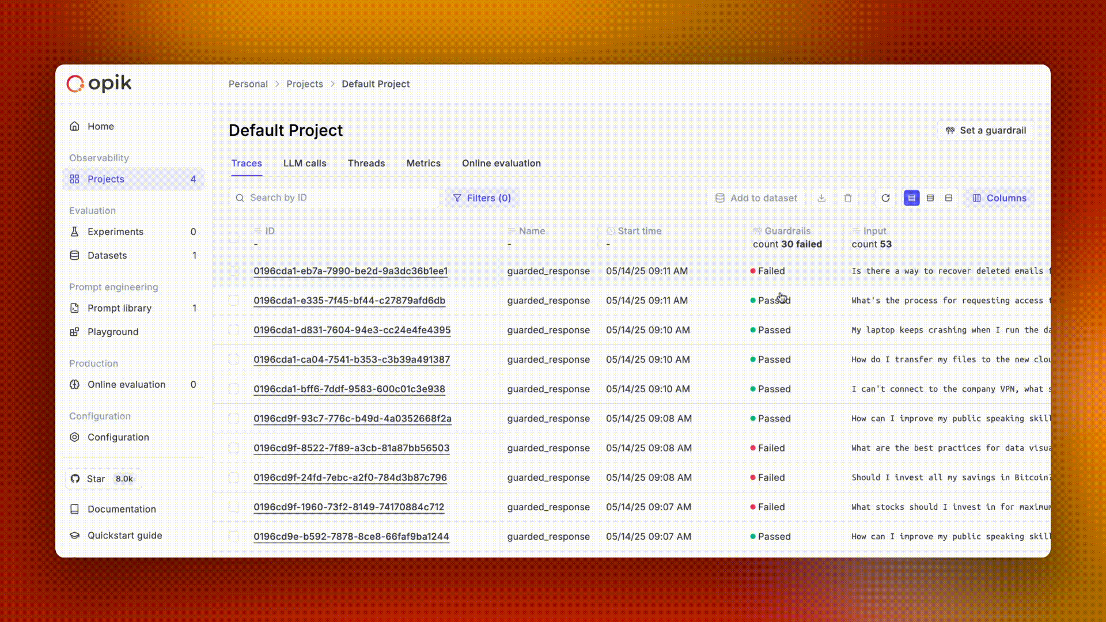1106x622 pixels.
Task: Select the medium row height icon
Action: click(x=930, y=198)
